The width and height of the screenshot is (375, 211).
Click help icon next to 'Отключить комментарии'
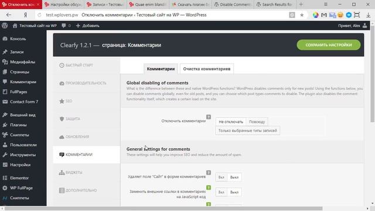coord(209,117)
